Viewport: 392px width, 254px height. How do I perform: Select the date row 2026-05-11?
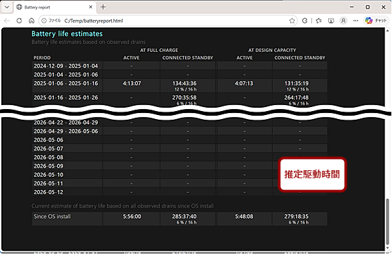click(x=49, y=184)
